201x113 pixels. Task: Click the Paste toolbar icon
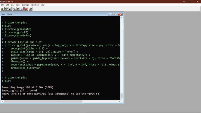tap(18, 9)
